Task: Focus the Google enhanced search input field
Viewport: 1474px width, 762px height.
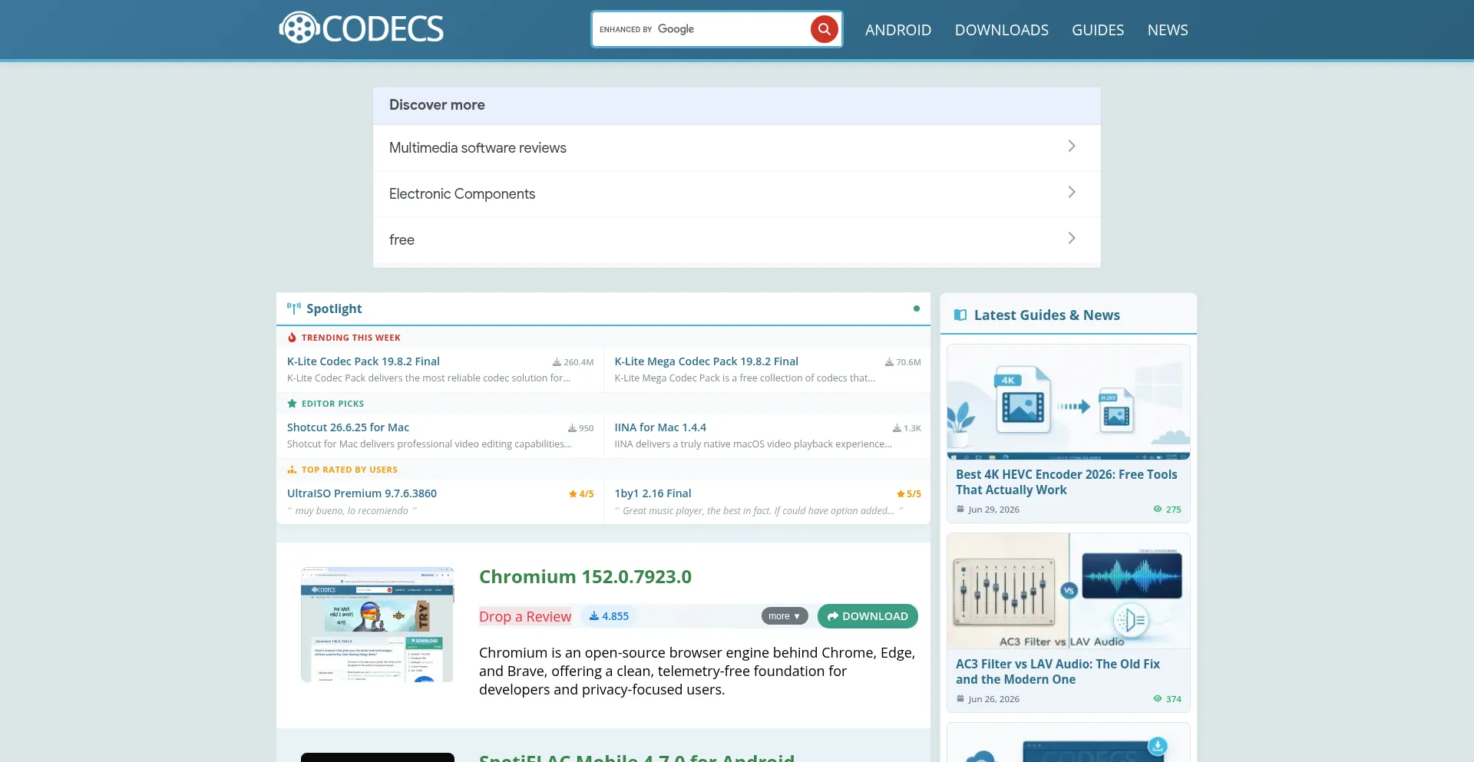Action: [x=701, y=29]
